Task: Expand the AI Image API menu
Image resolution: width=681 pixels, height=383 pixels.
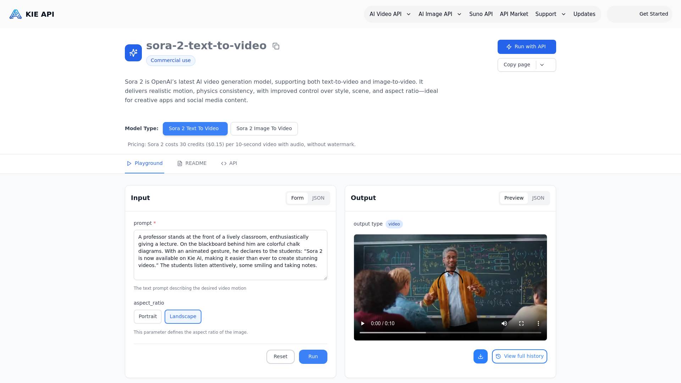Action: pos(439,14)
